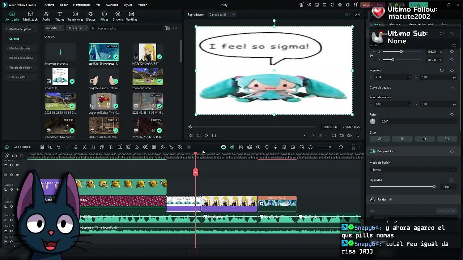Image resolution: width=463 pixels, height=260 pixels.
Task: Open the Importar dropdown
Action: [54, 28]
